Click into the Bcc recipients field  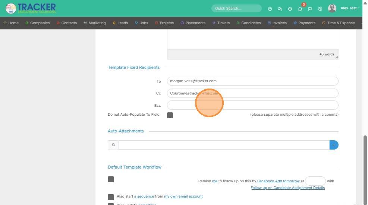(x=252, y=105)
